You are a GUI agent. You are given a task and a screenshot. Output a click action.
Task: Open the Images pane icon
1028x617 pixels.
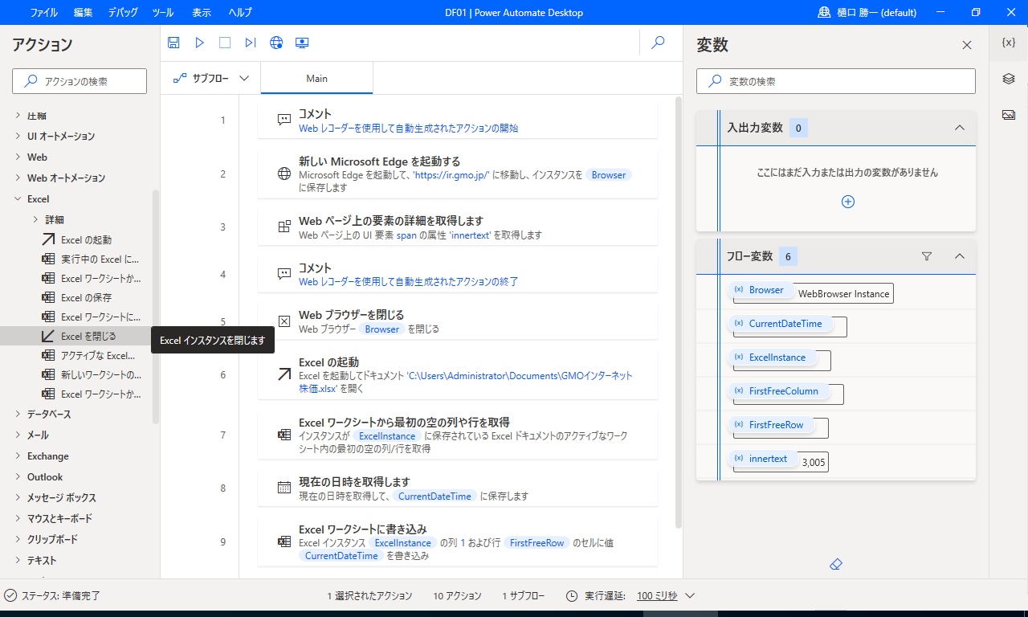(1009, 115)
